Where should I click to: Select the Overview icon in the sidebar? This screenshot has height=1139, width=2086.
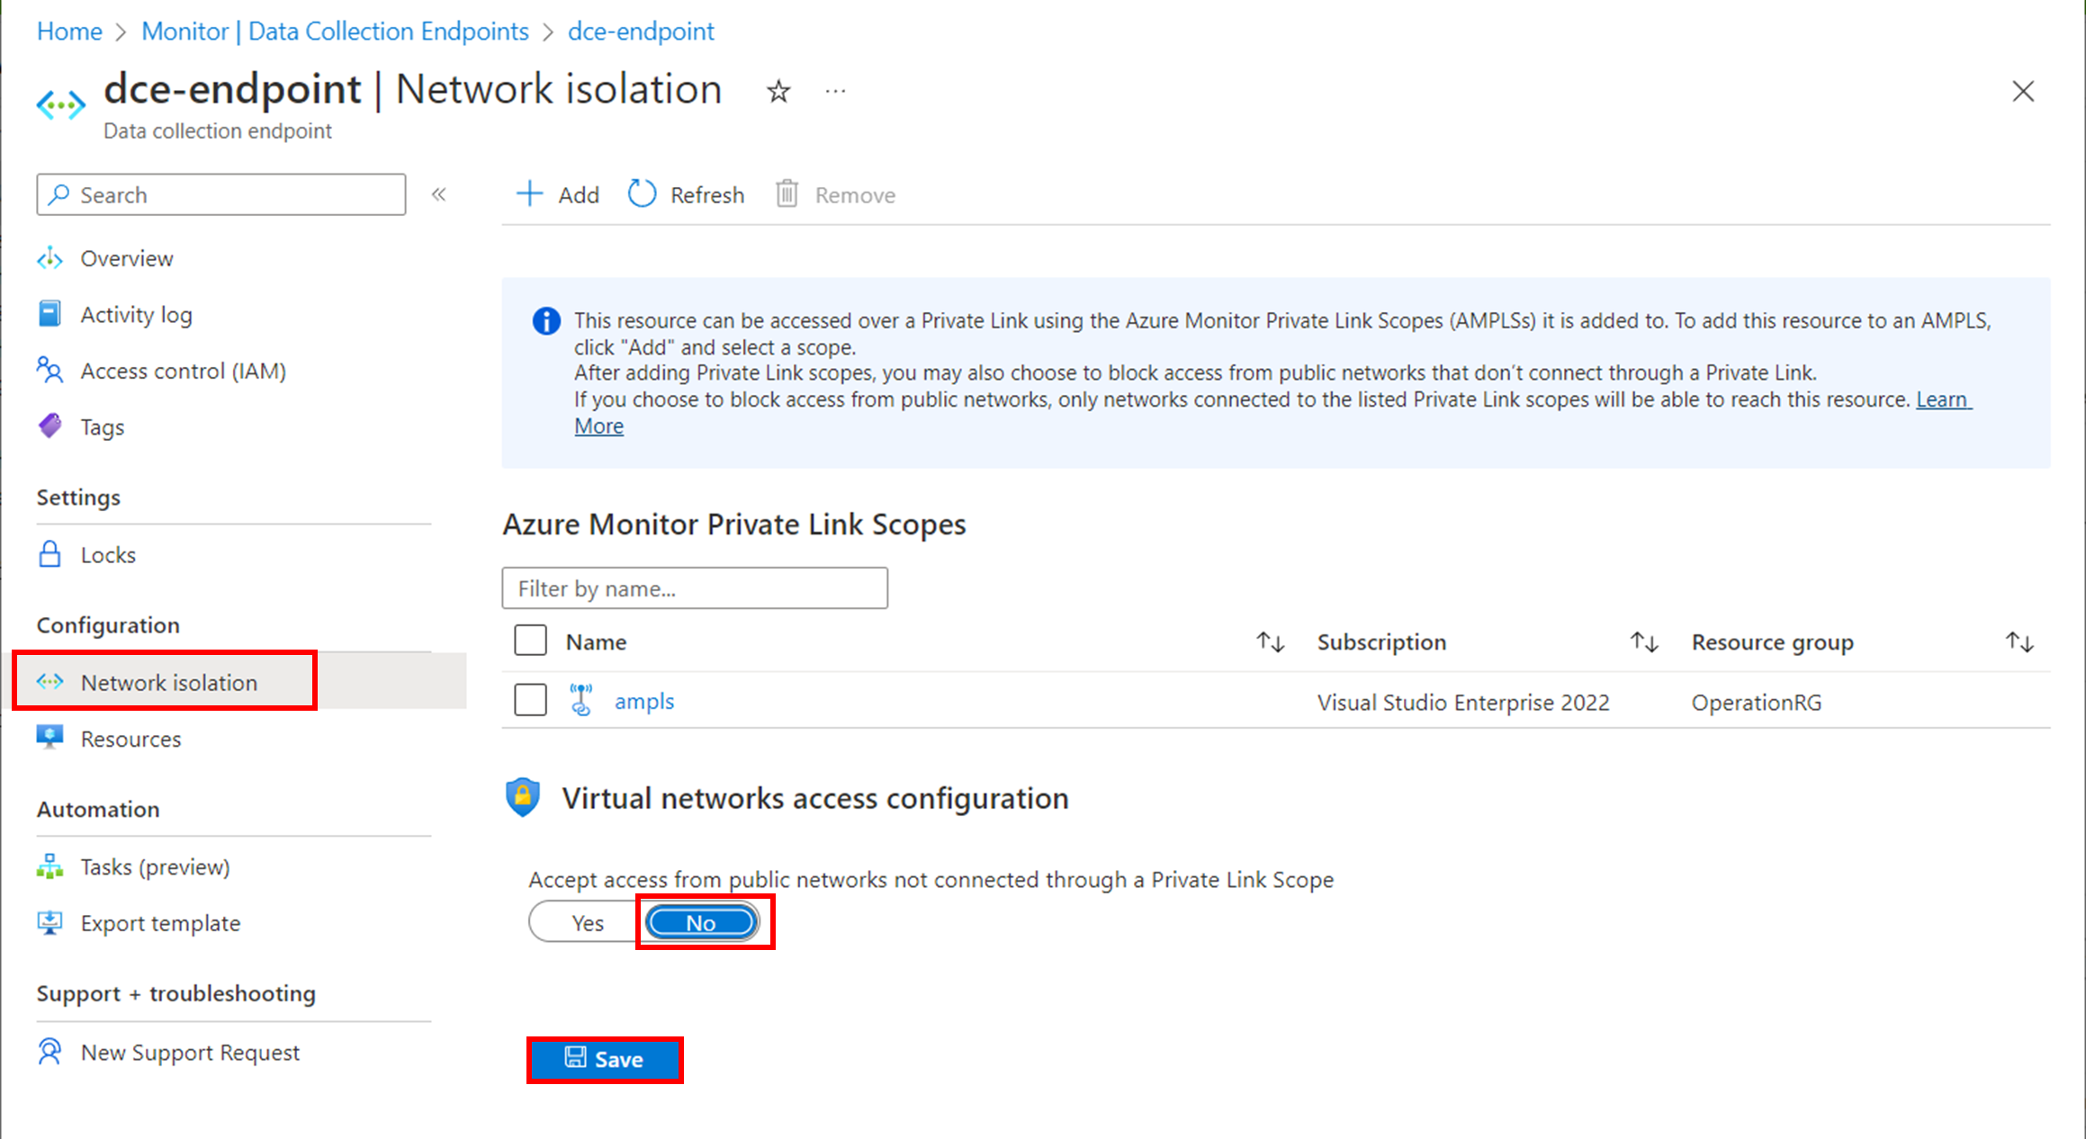point(49,258)
